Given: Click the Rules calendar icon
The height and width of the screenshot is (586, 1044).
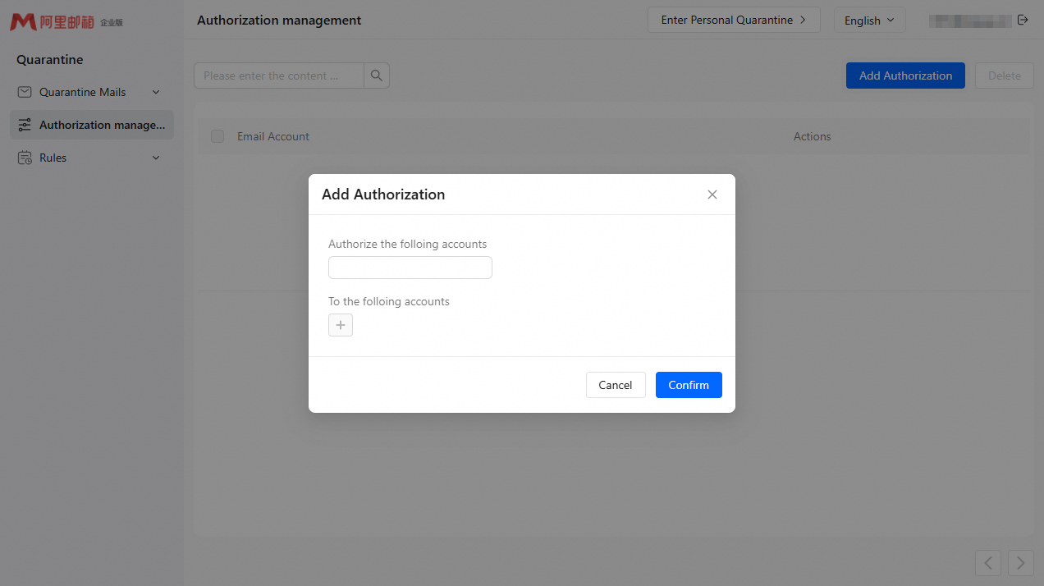Looking at the screenshot, I should point(25,158).
